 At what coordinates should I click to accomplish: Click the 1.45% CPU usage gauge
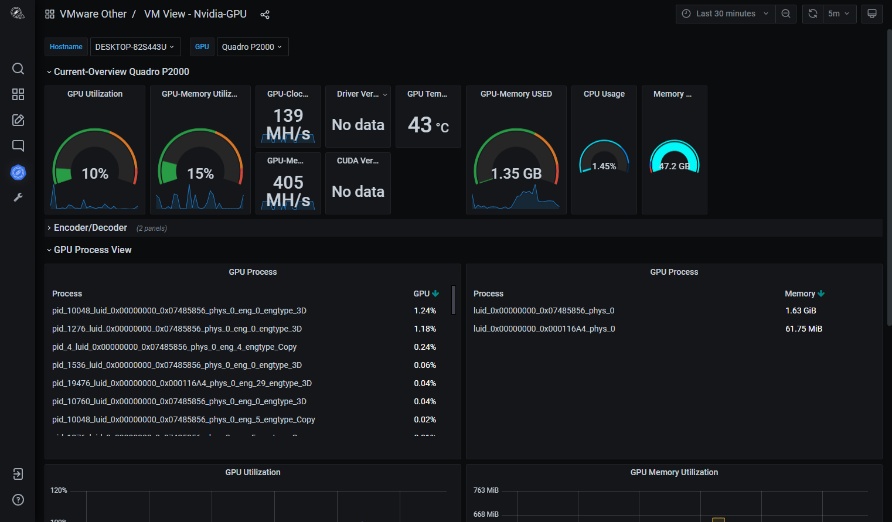point(604,156)
